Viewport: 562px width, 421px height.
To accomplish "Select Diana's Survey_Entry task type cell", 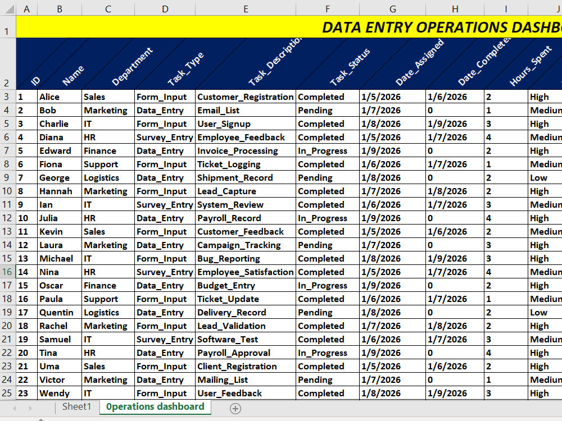I will [x=165, y=137].
